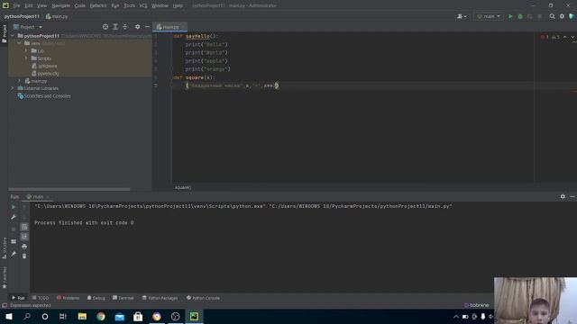577x324 pixels.
Task: Expand the Lib folder
Action: coord(26,50)
